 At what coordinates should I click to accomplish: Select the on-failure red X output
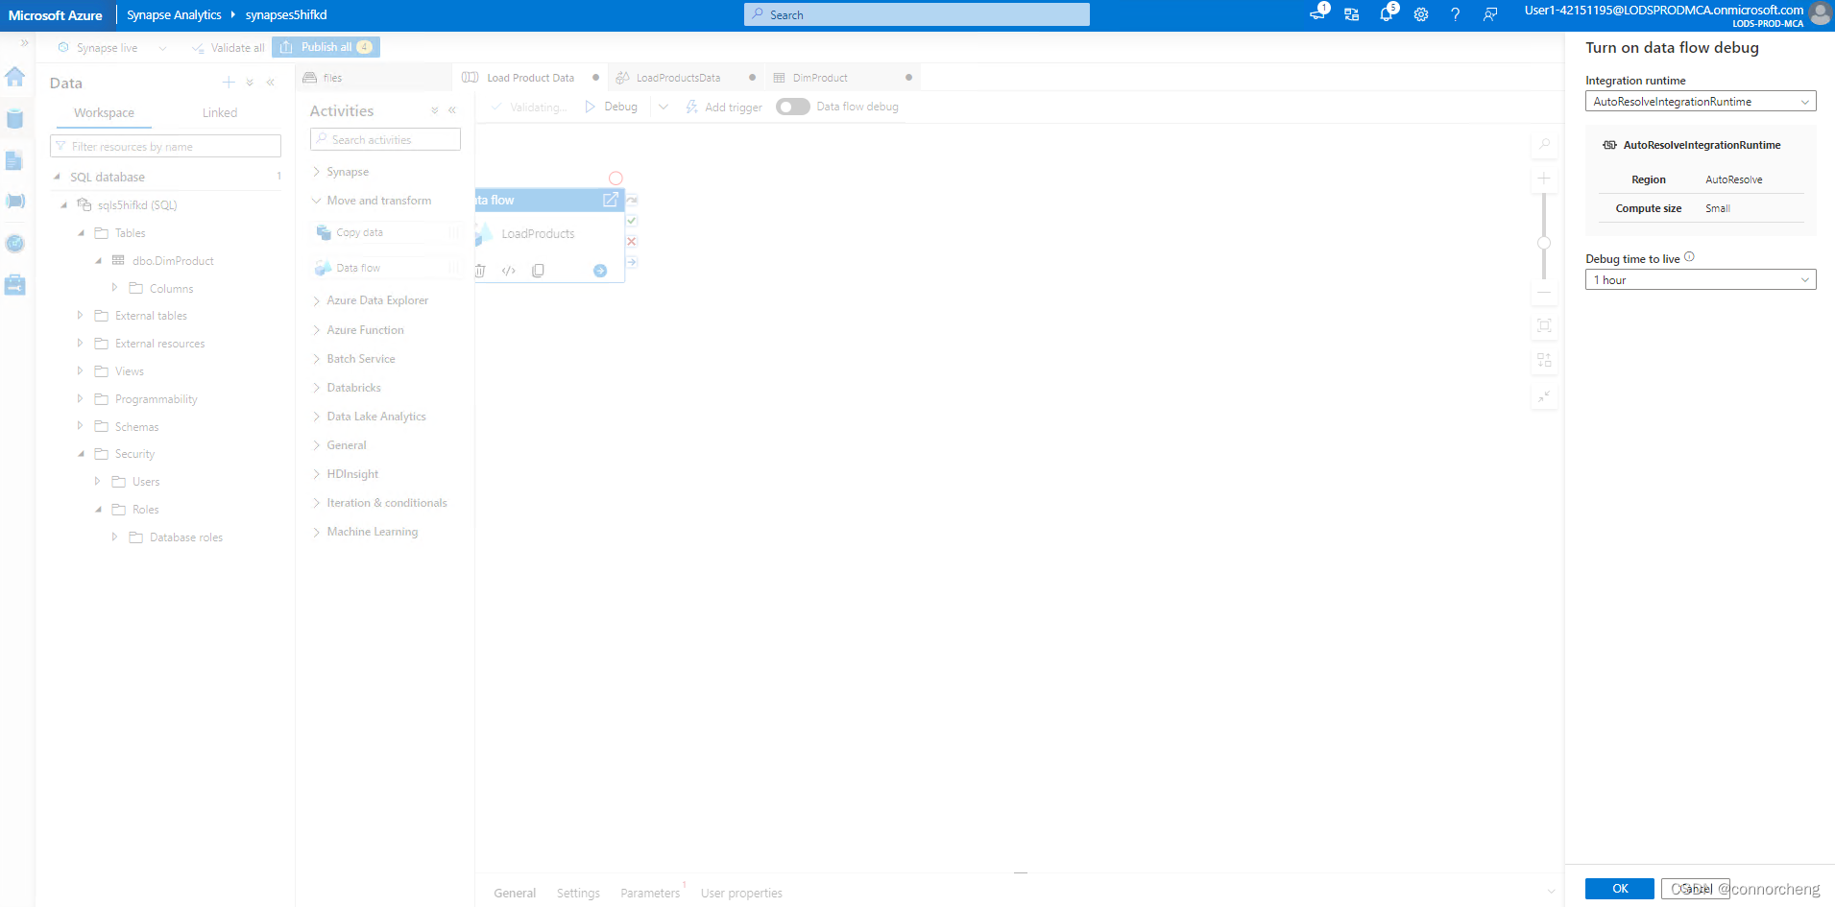tap(632, 241)
